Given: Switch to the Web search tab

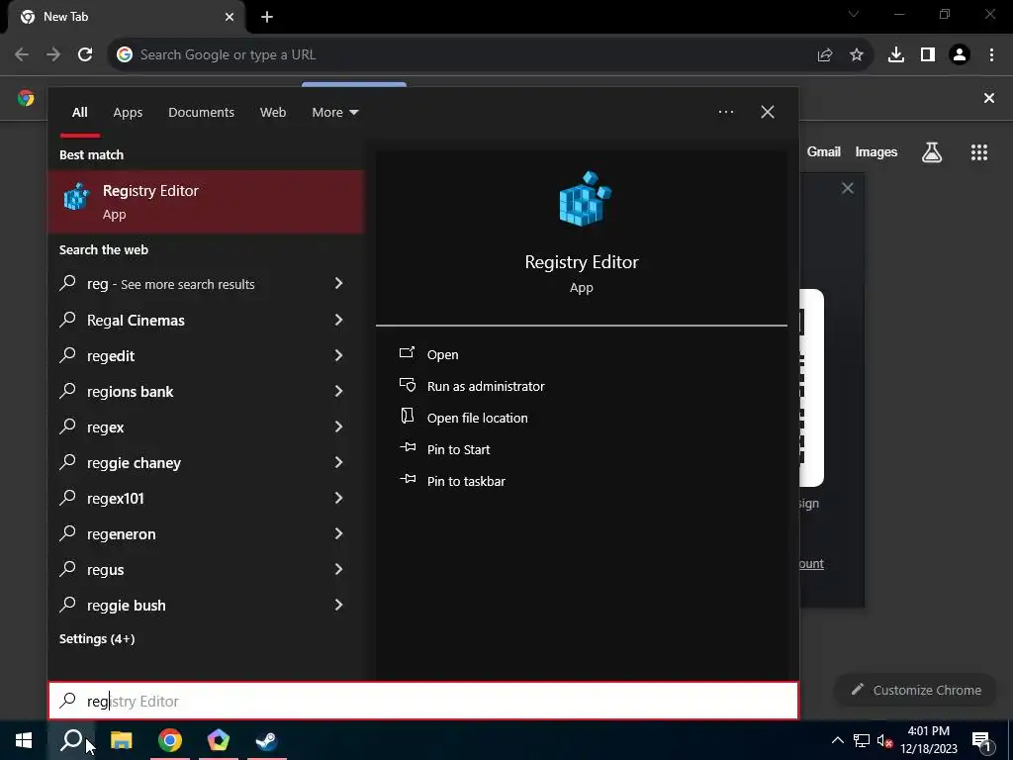Looking at the screenshot, I should click(x=273, y=113).
